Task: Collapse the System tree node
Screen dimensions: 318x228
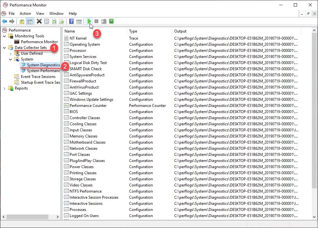Action: coord(11,59)
